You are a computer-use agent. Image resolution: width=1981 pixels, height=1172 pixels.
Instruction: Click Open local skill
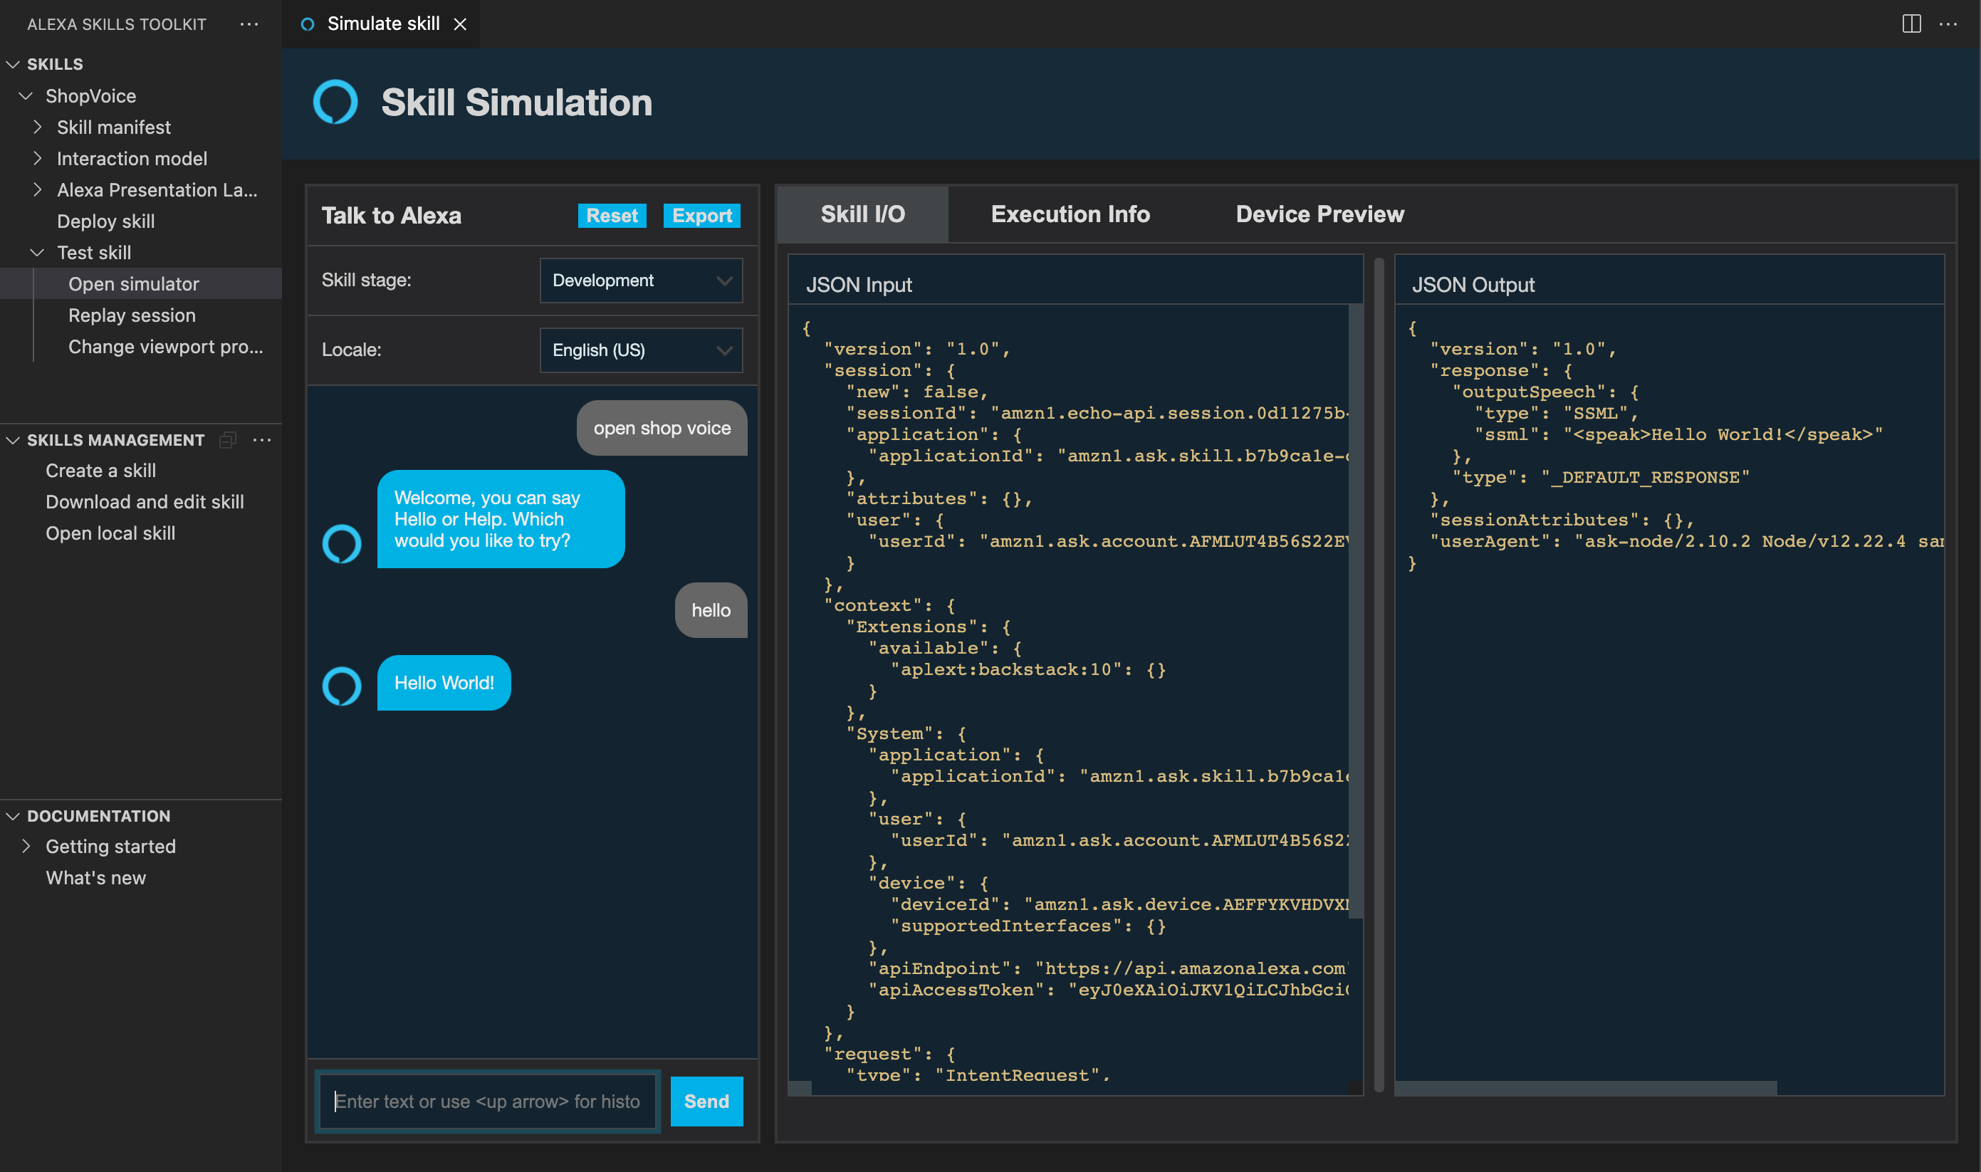point(140,533)
